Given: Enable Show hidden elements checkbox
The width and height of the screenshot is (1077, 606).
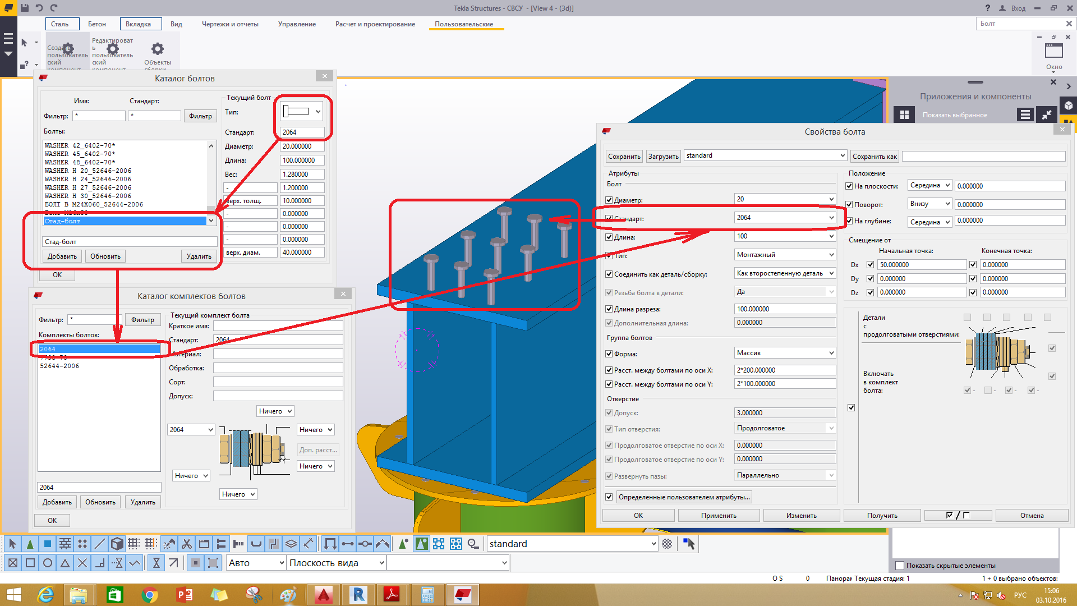Looking at the screenshot, I should pos(900,566).
